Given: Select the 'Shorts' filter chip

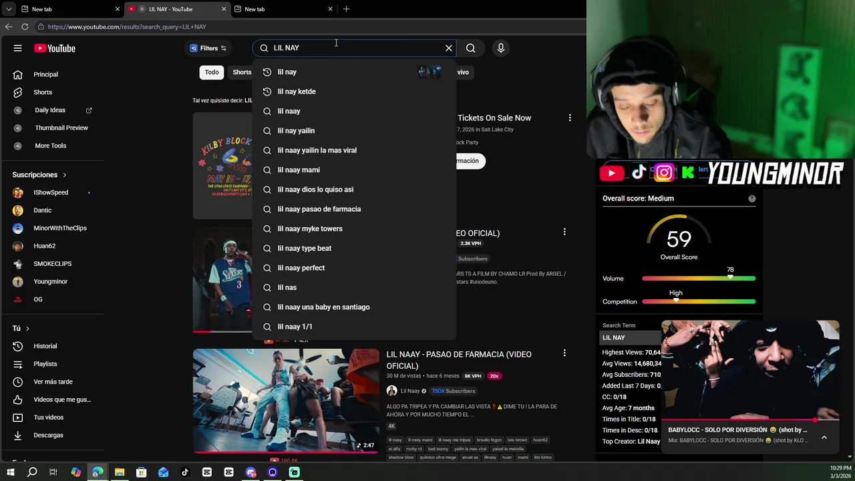Looking at the screenshot, I should pos(241,72).
